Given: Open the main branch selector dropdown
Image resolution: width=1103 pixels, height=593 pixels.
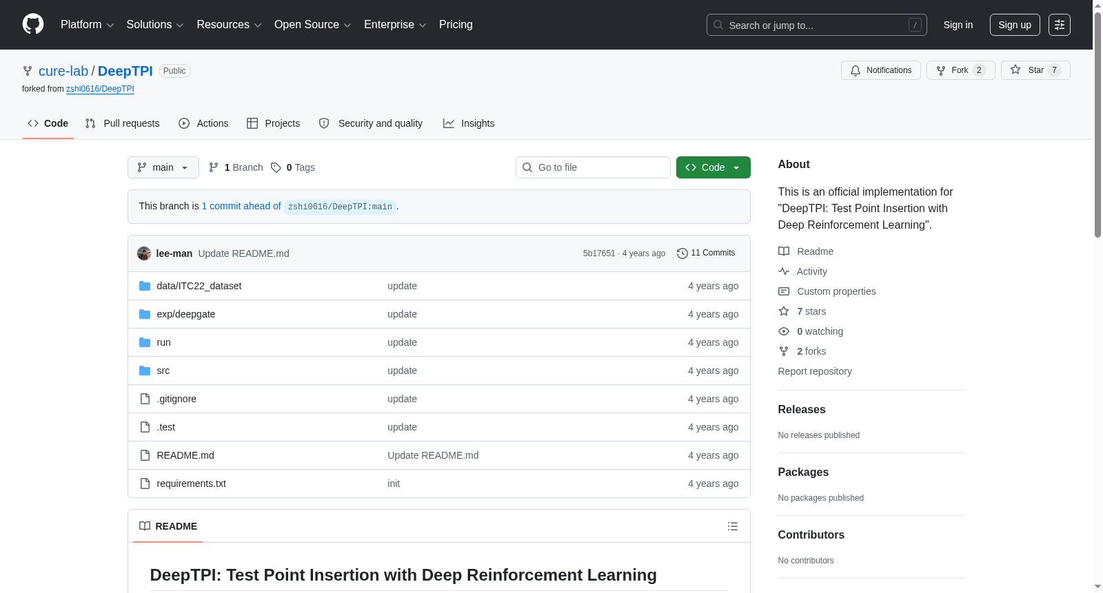Looking at the screenshot, I should pyautogui.click(x=163, y=167).
